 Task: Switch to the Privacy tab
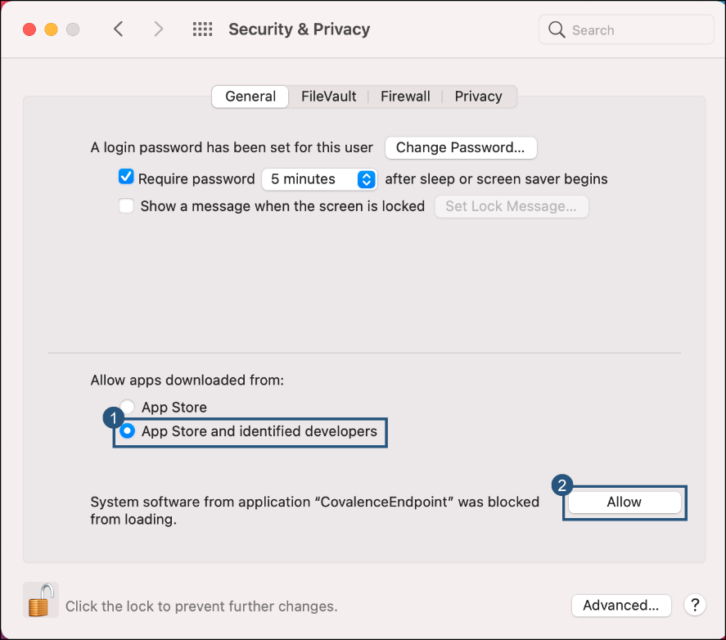click(x=478, y=96)
